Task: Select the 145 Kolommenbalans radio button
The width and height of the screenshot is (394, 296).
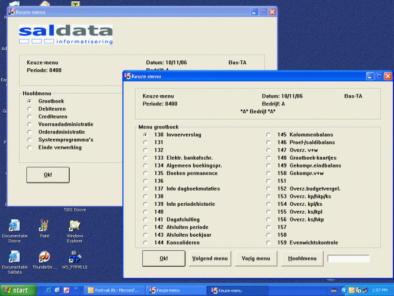Action: [268, 135]
